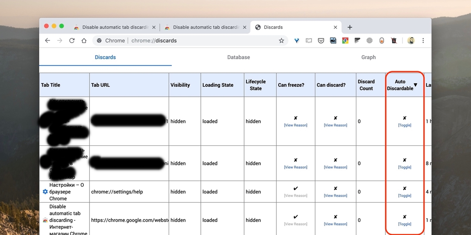The image size is (471, 235).
Task: Click the blue V-shaped extension icon
Action: [296, 40]
